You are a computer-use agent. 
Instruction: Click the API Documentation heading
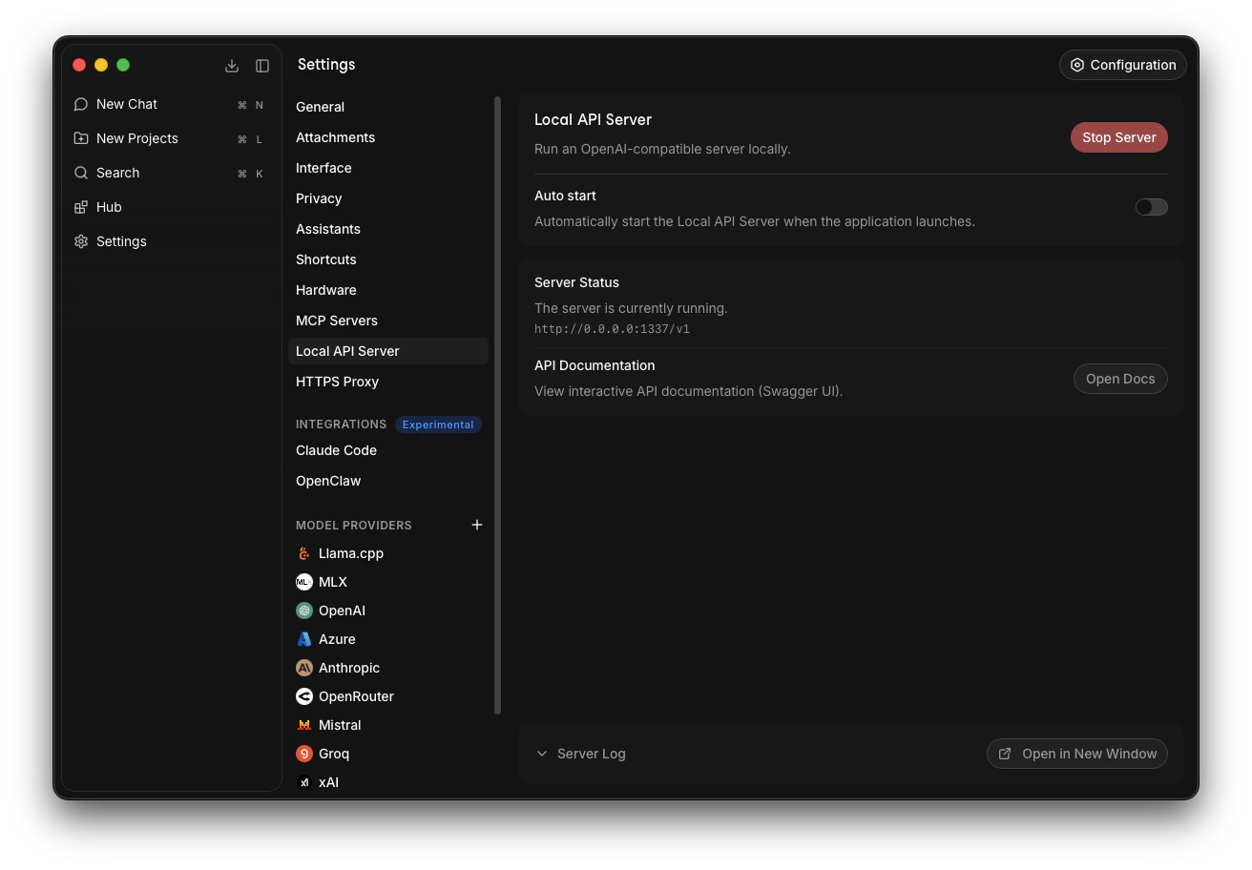point(595,365)
